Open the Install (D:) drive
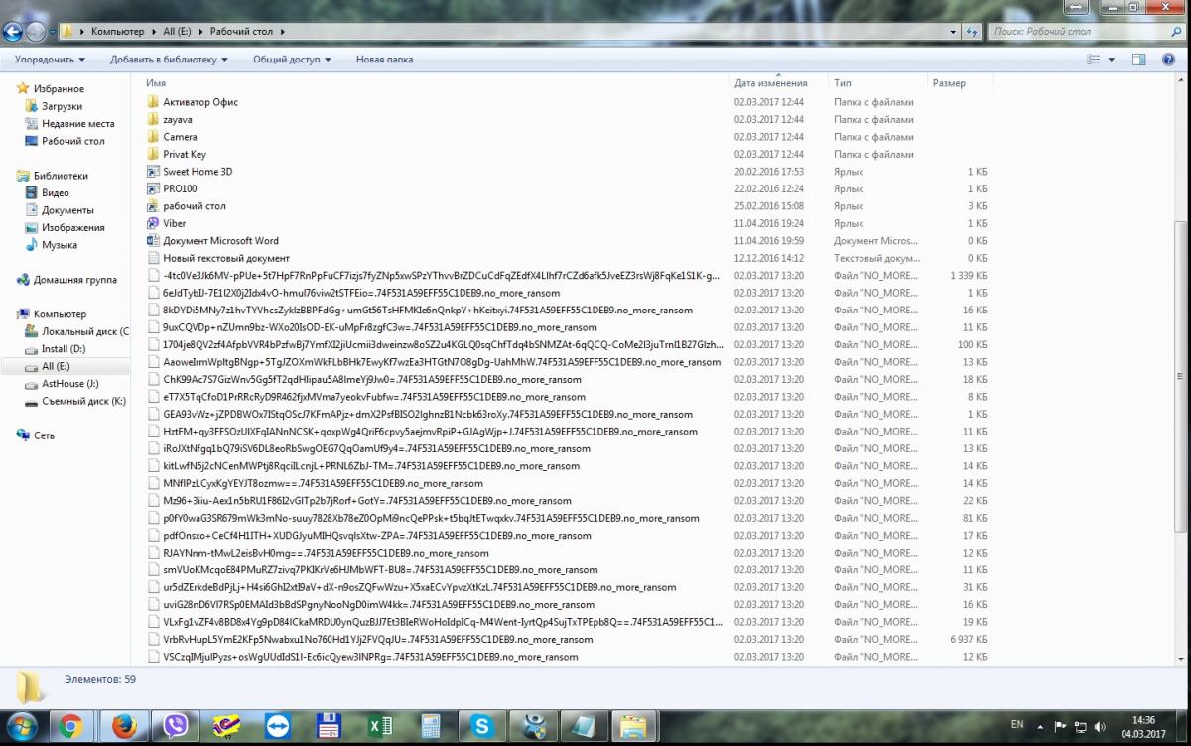 [64, 349]
